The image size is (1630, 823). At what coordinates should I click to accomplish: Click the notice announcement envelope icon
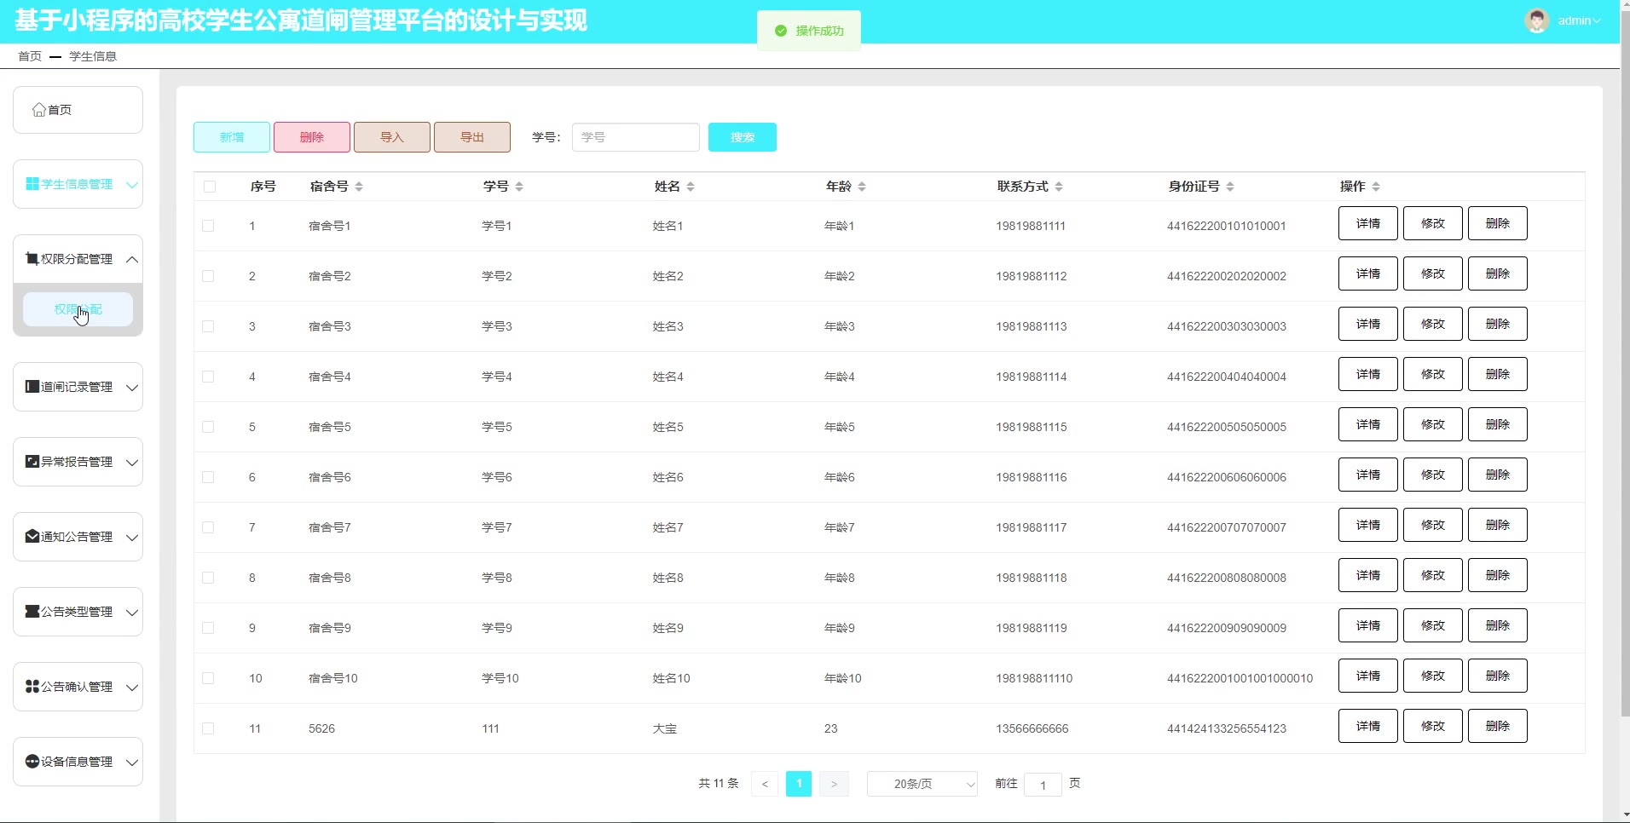[x=32, y=537]
